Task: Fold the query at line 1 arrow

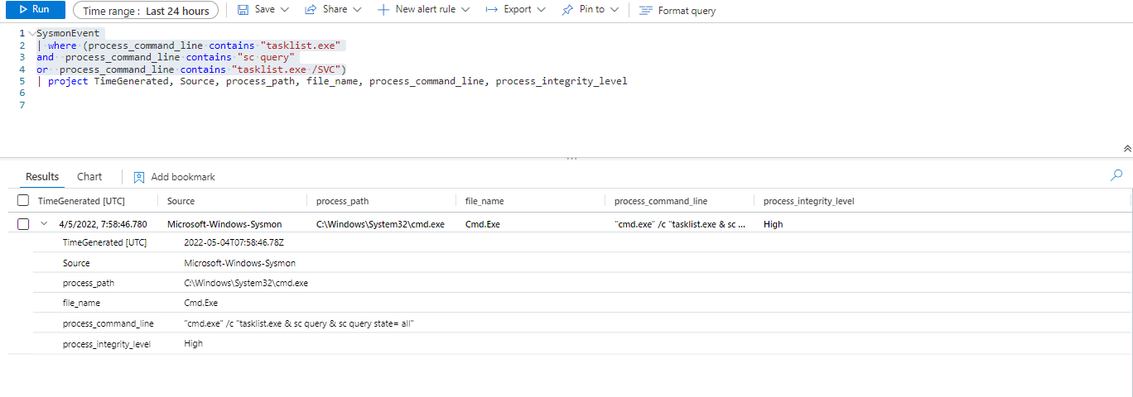Action: [x=31, y=34]
